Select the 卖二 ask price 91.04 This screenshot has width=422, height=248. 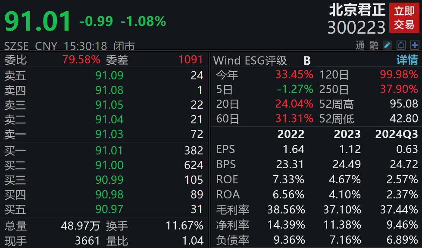(x=109, y=119)
